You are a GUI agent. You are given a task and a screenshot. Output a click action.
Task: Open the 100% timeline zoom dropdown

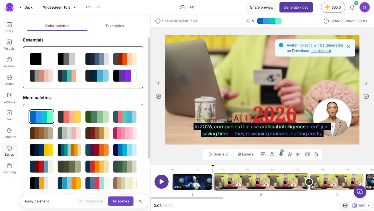click(361, 206)
